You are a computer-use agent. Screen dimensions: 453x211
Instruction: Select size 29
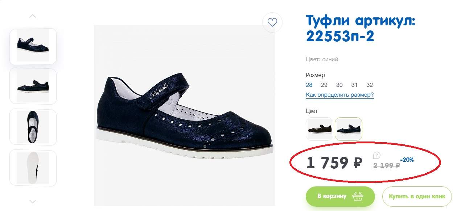pos(324,85)
